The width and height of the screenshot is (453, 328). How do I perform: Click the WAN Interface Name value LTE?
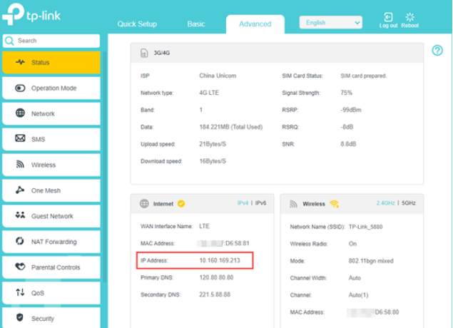[204, 226]
